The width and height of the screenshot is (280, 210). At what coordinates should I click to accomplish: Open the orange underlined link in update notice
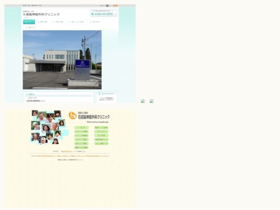pos(67,151)
